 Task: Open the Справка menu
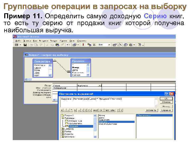tap(82, 41)
